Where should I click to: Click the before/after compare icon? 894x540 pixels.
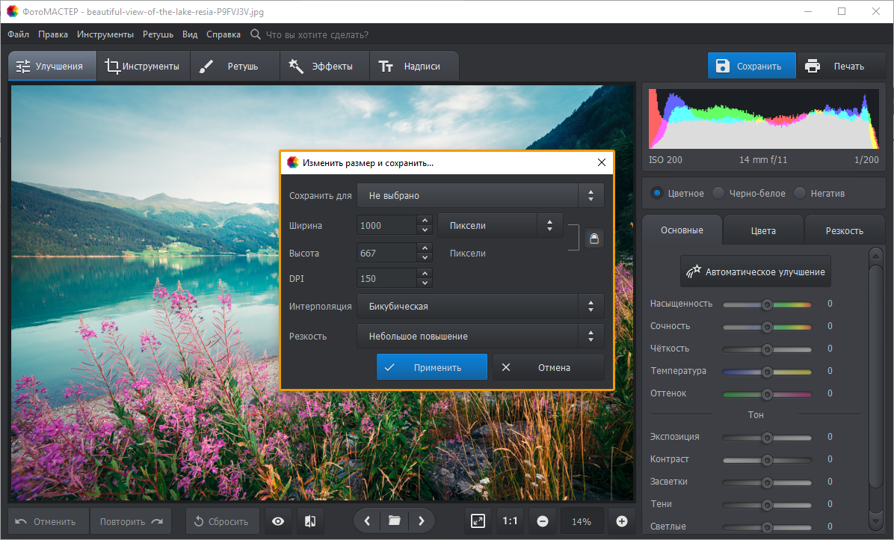[x=309, y=521]
